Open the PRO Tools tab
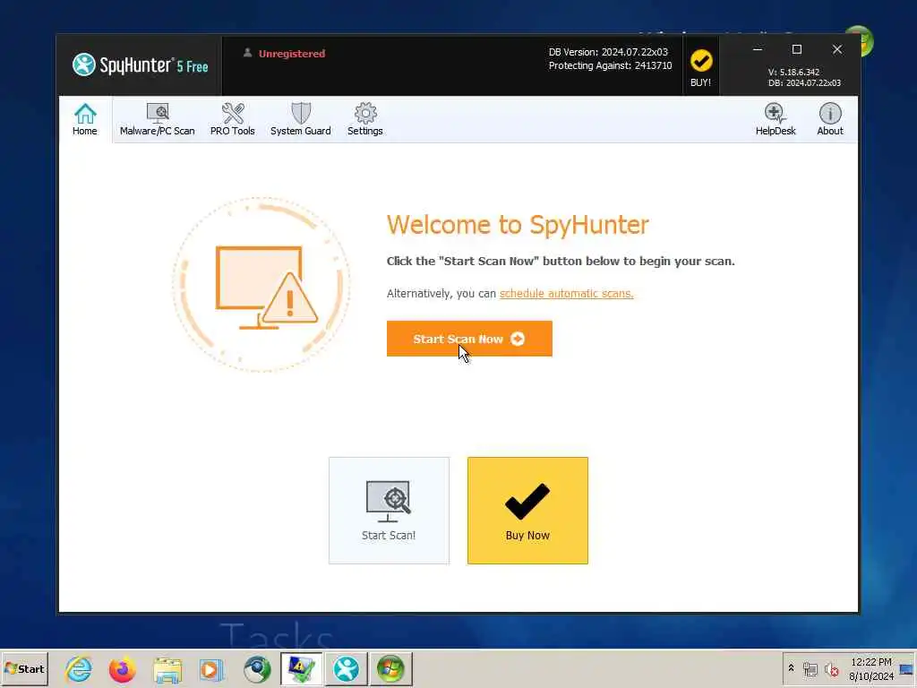 [x=232, y=119]
